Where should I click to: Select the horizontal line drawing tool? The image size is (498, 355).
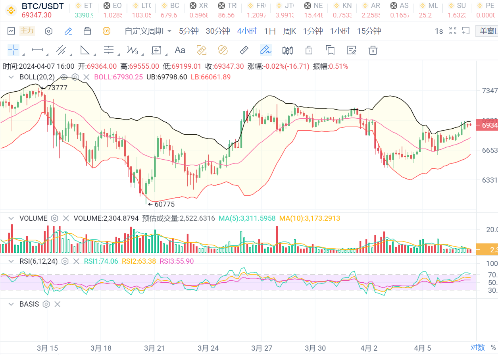pos(37,50)
